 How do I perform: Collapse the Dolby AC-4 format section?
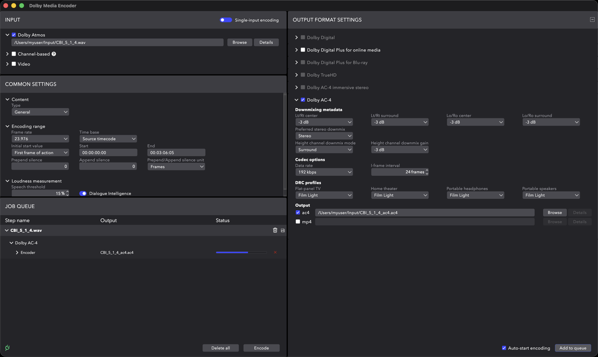[x=297, y=100]
